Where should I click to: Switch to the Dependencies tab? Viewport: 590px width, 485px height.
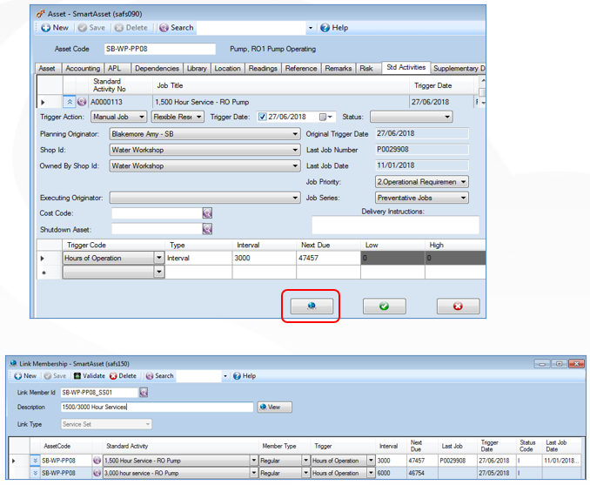click(x=157, y=69)
